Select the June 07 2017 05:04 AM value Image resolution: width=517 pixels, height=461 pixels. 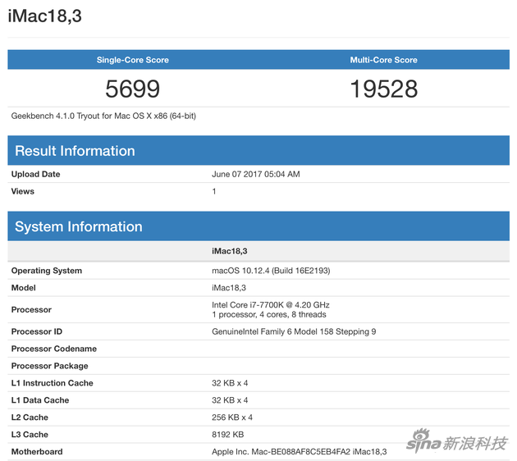coord(256,174)
